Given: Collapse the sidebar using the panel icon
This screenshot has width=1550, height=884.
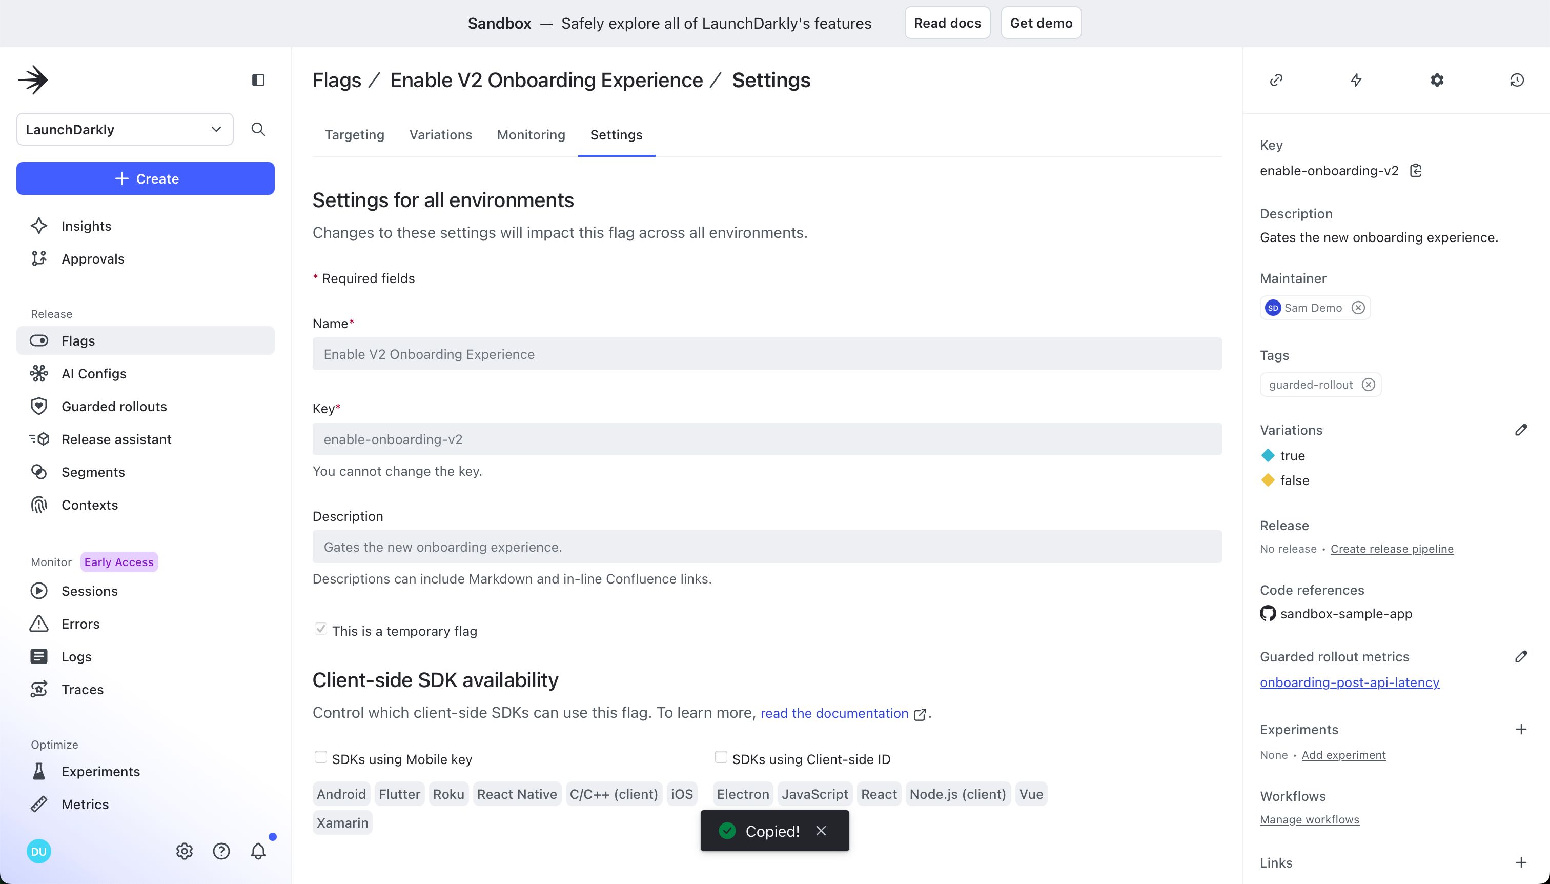Looking at the screenshot, I should [x=258, y=80].
